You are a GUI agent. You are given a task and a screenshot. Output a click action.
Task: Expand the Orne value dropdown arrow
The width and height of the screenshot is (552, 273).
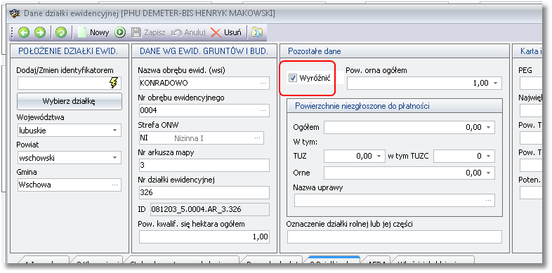click(488, 173)
